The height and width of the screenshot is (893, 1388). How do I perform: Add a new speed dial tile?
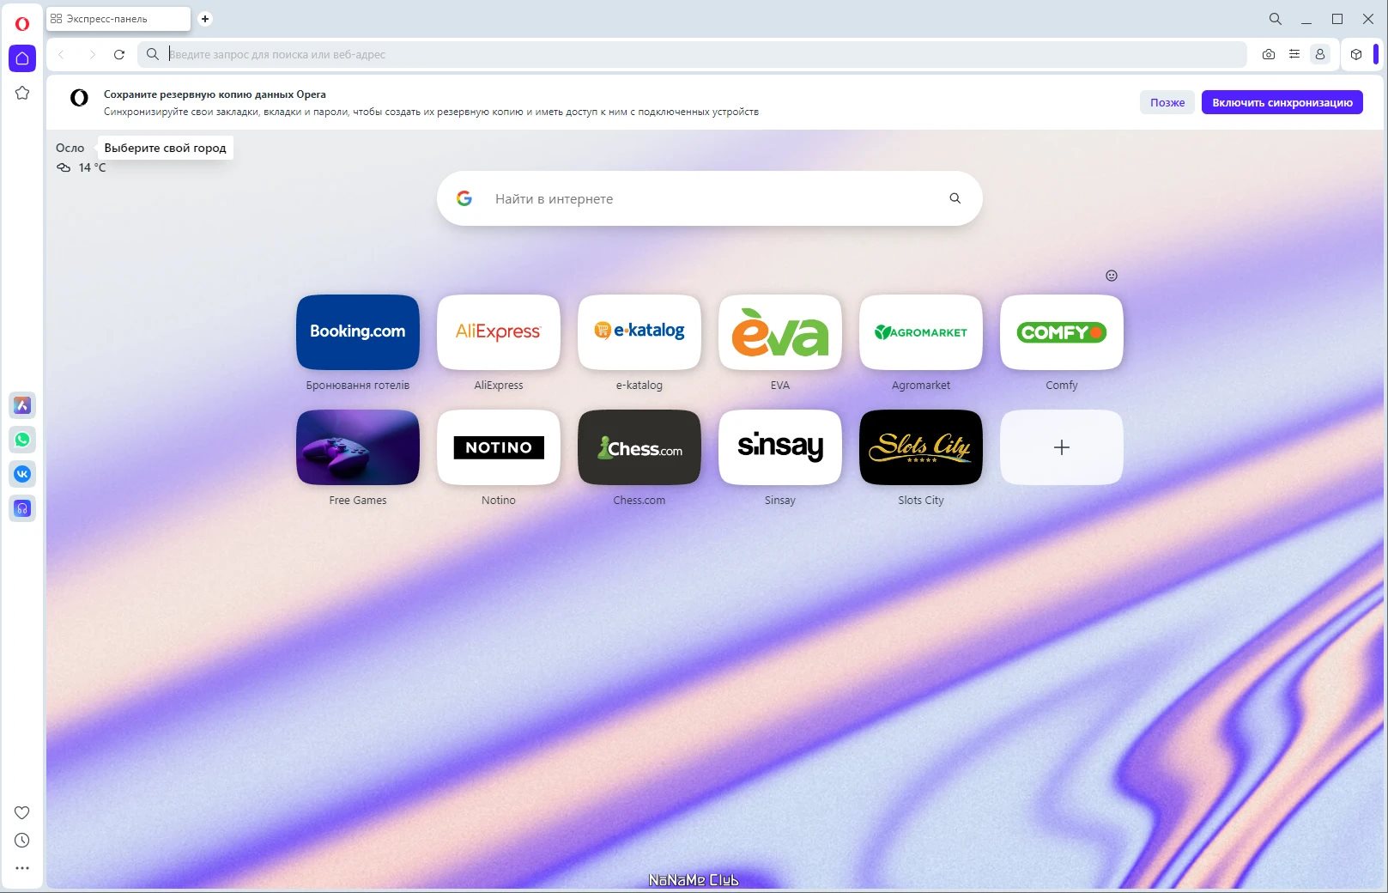click(1062, 447)
